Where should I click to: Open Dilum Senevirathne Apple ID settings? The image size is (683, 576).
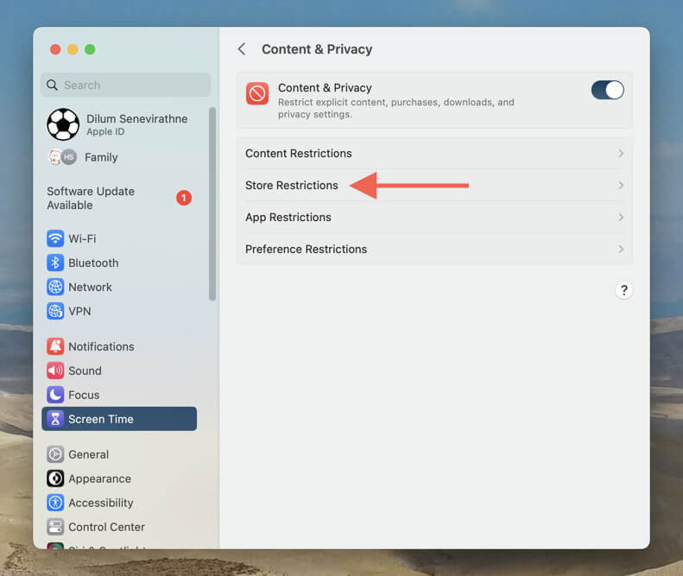[136, 124]
